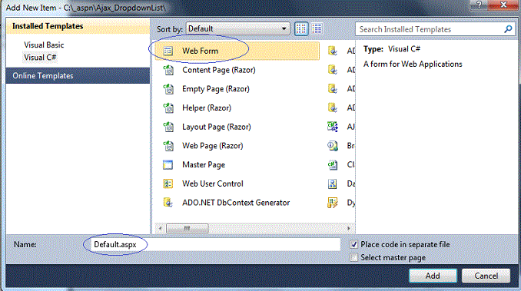The image size is (521, 291).
Task: Click the Layout Page (Razor) icon
Action: pyautogui.click(x=168, y=127)
